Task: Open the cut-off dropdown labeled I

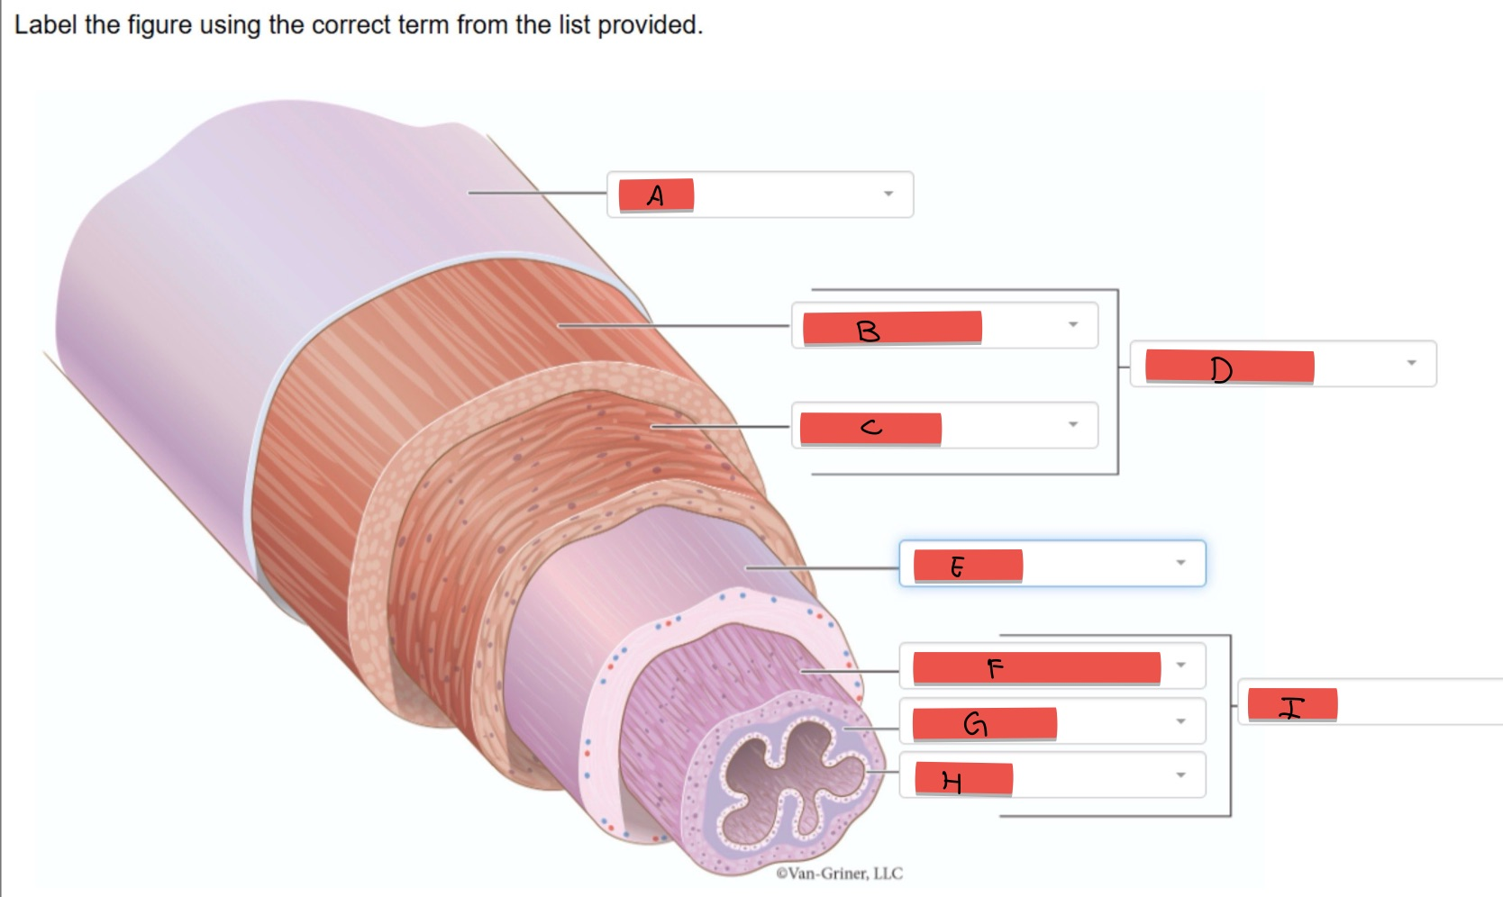Action: 1370,702
